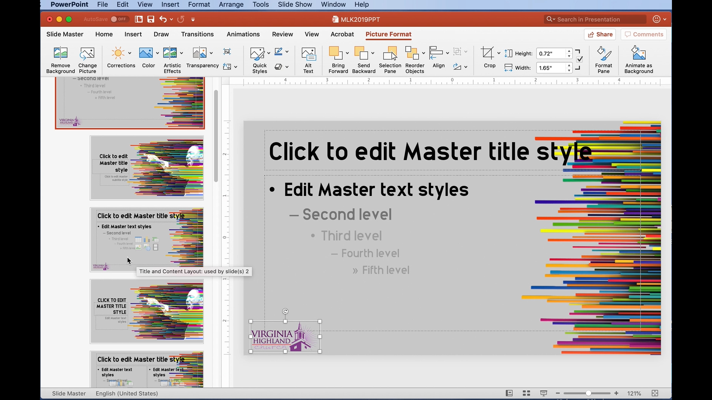Toggle the lock aspect ratio checkbox
The width and height of the screenshot is (712, 400).
click(580, 59)
